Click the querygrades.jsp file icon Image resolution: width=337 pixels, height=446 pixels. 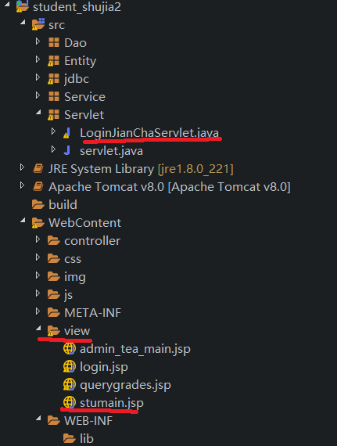(x=70, y=385)
